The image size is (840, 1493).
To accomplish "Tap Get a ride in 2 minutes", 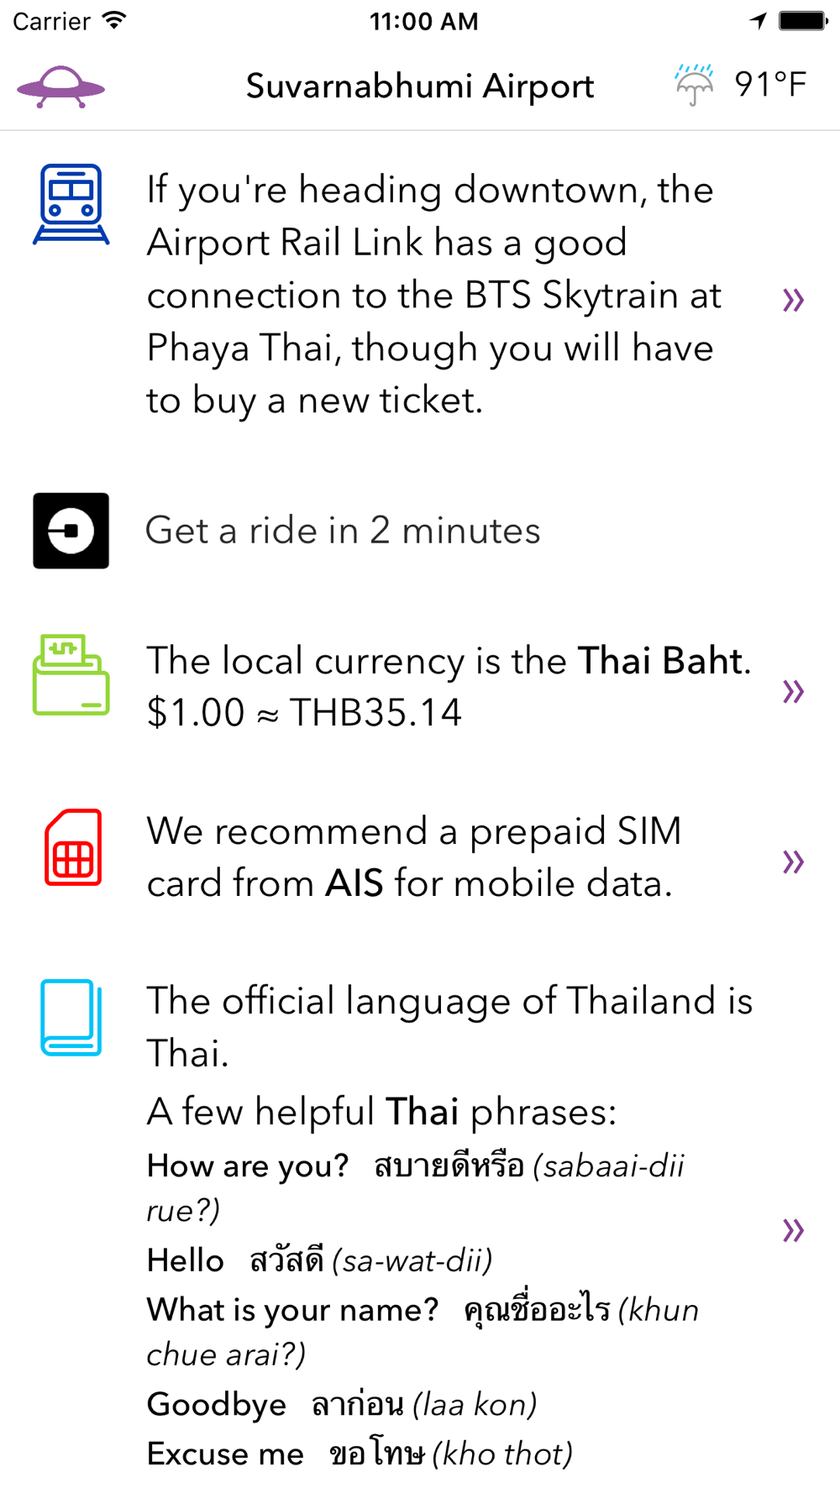I will coord(343,531).
